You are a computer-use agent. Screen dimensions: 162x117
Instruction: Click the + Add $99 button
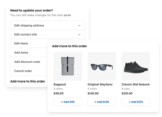click(x=68, y=102)
